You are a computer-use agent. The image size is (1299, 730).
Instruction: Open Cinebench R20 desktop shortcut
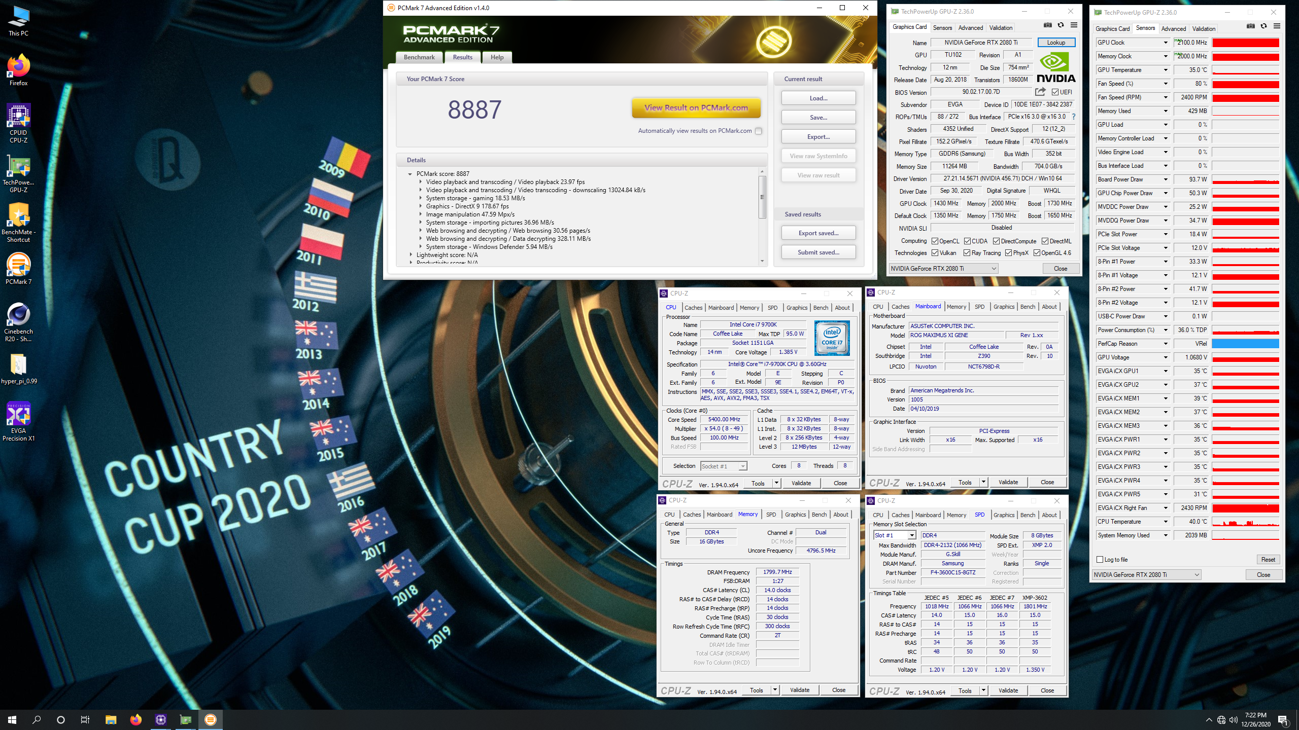pos(19,322)
